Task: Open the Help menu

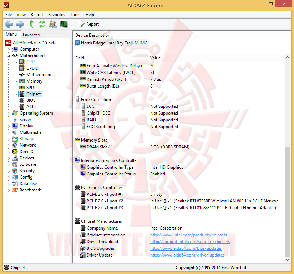Action: [90, 15]
